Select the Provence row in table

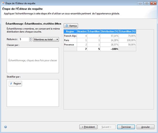coord(100,45)
